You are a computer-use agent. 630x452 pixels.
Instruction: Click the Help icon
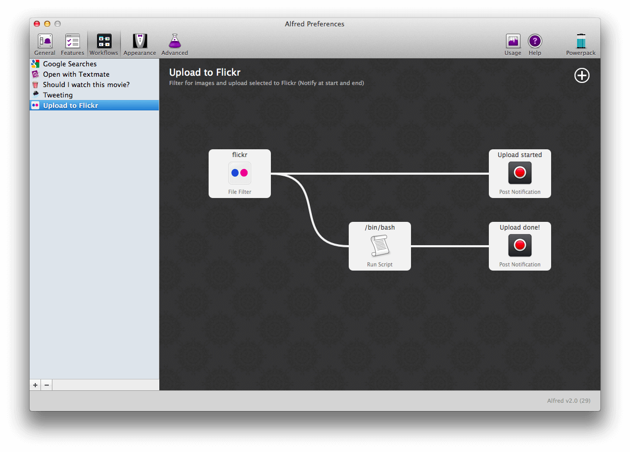[x=535, y=44]
